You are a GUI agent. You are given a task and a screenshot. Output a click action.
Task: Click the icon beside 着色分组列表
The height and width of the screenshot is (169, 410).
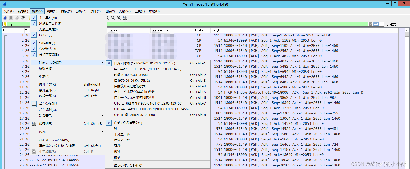pyautogui.click(x=34, y=104)
